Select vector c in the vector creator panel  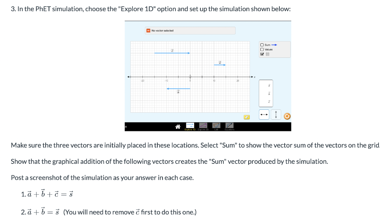[x=269, y=102]
